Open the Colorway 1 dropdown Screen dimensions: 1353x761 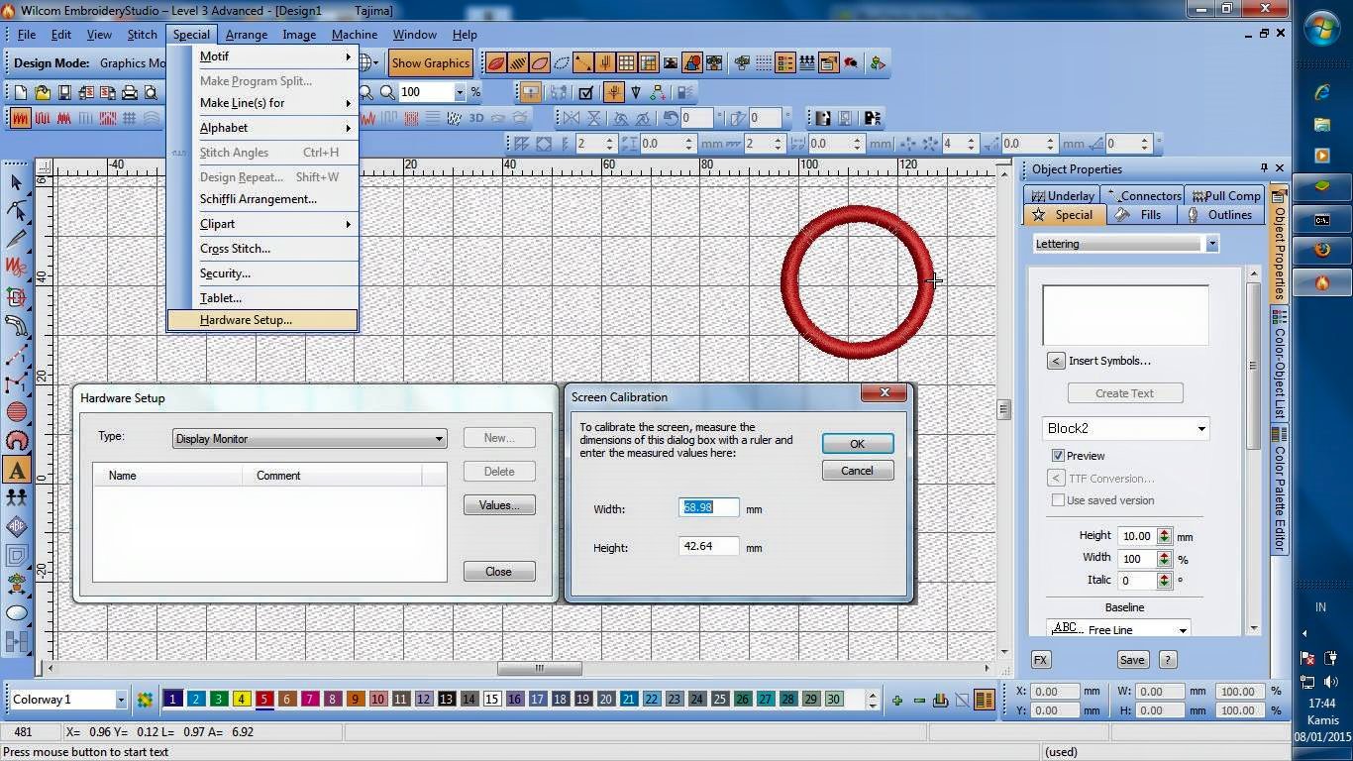(x=121, y=699)
